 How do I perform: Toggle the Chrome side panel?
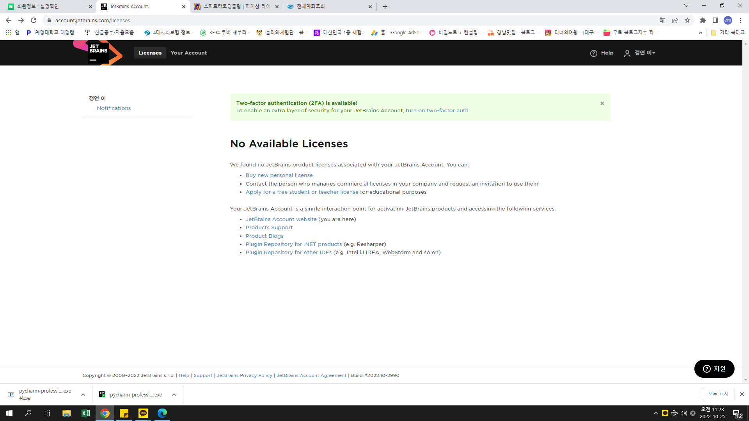[715, 20]
